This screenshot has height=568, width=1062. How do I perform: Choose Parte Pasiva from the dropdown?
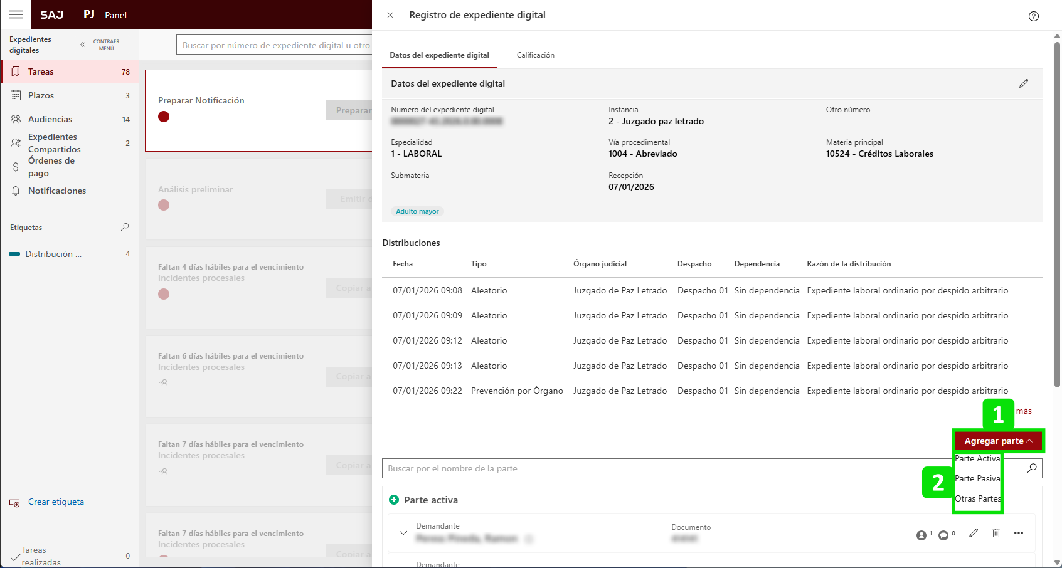click(x=977, y=478)
